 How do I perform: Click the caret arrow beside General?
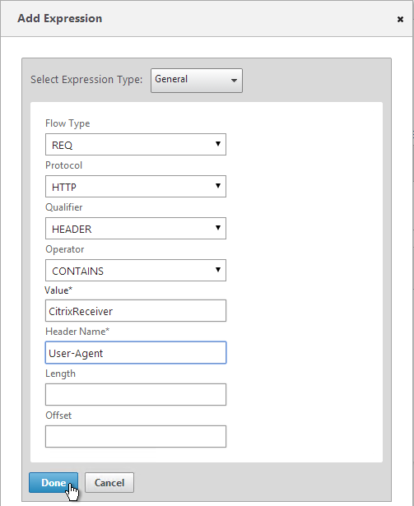point(234,81)
